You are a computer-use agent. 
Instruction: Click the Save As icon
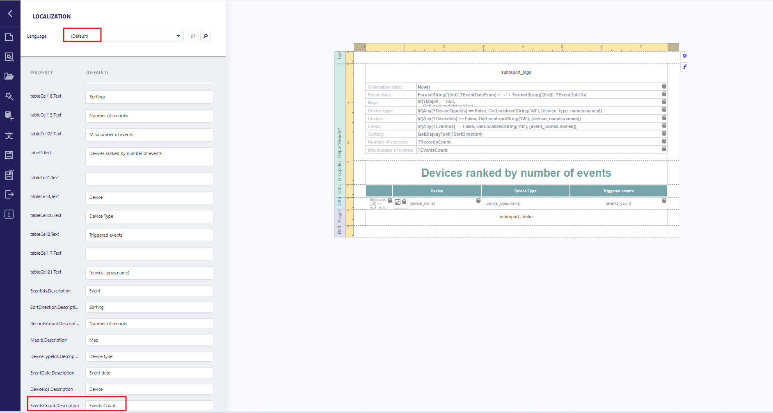[9, 175]
